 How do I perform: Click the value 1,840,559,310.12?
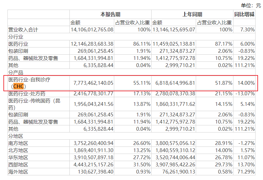pos(175,150)
